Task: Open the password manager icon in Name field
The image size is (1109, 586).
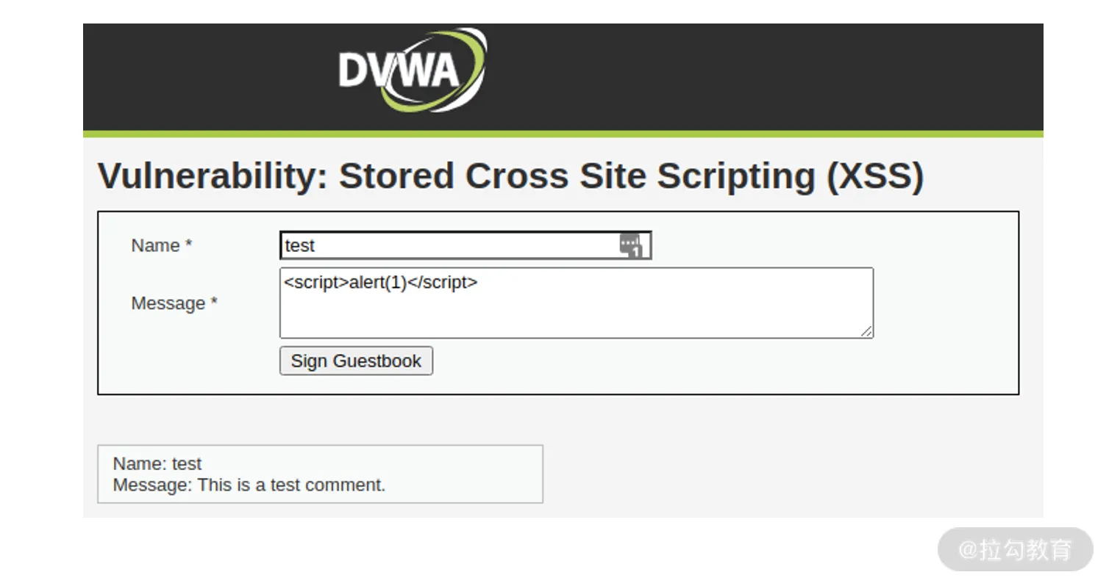Action: 631,245
